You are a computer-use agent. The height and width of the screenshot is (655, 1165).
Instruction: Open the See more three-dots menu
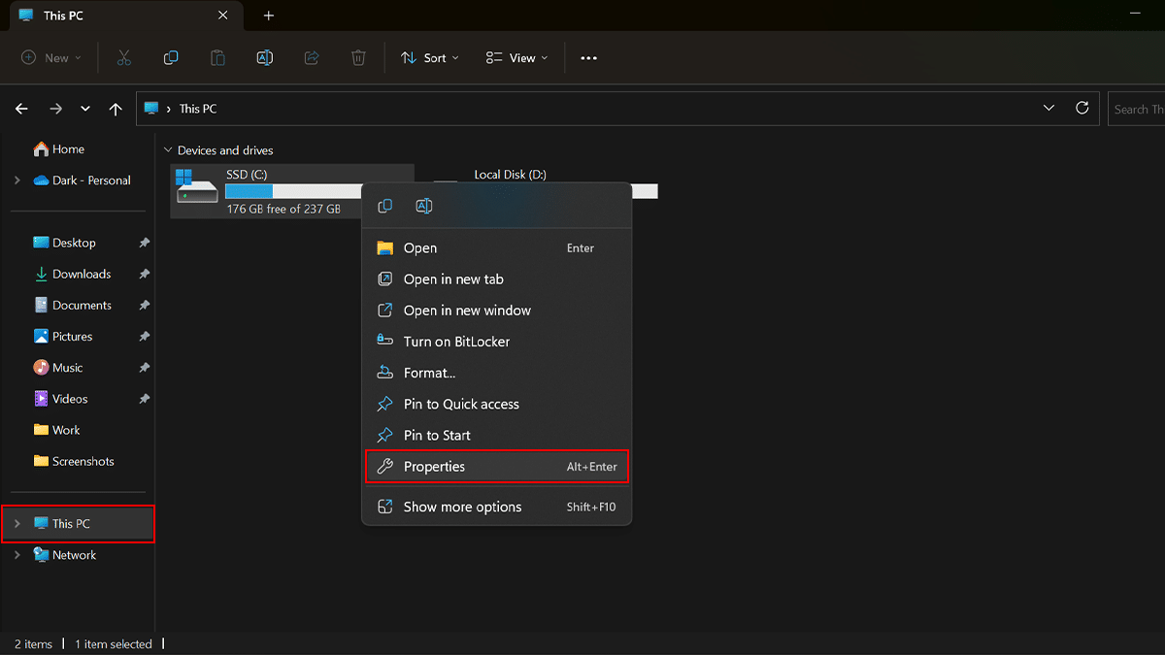coord(588,58)
